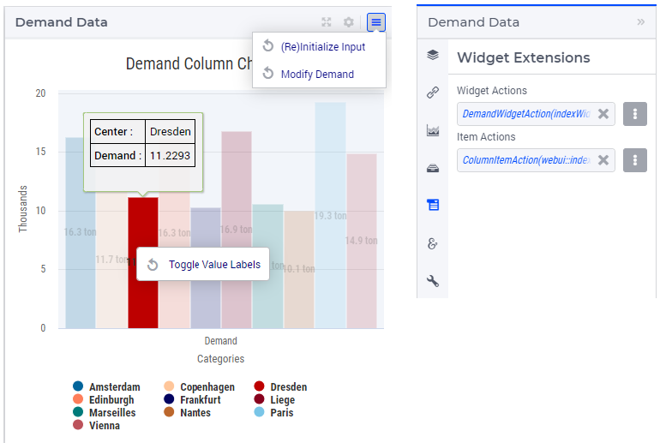
Task: Collapse the options panel with double chevron
Action: pyautogui.click(x=640, y=22)
